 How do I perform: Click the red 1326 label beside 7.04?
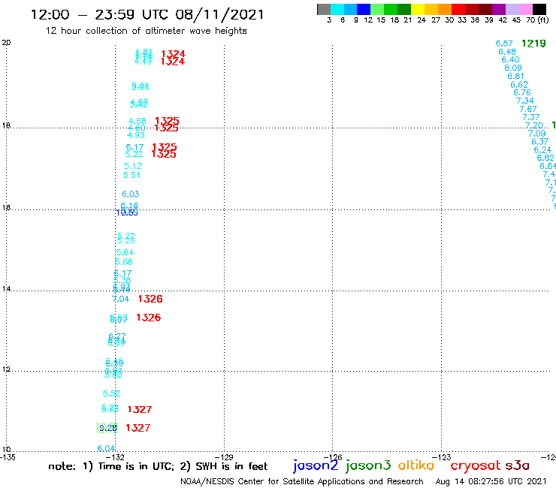(x=150, y=299)
